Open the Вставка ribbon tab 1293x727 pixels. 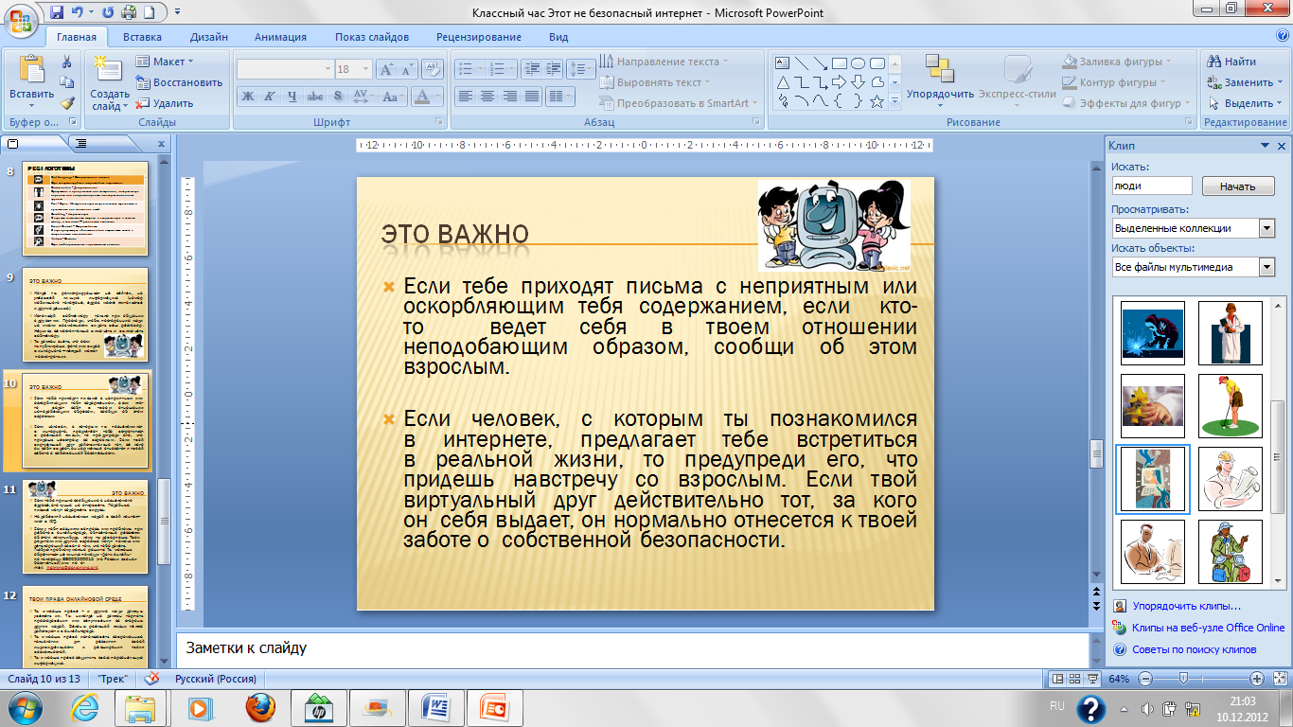click(142, 37)
